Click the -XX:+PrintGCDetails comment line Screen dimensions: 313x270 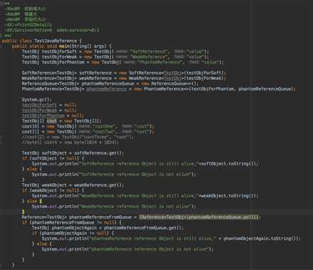click(x=28, y=25)
